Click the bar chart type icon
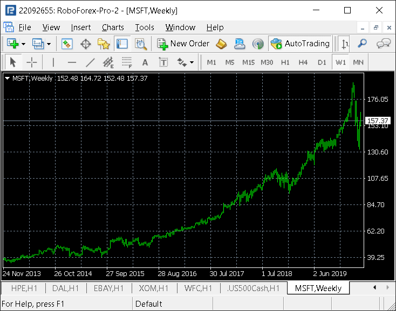396x311 pixels. [x=345, y=44]
